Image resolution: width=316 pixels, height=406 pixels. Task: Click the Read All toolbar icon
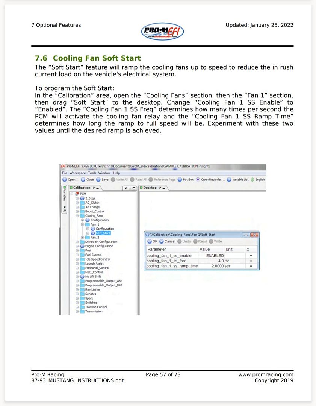point(132,179)
